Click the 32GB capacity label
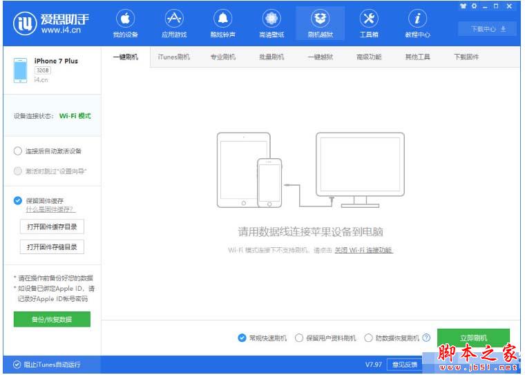Viewport: 525px width, 375px height. (x=43, y=70)
